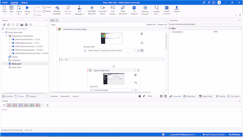Click the Save icon in ribbon
This screenshot has height=137, width=243.
pos(11,8)
